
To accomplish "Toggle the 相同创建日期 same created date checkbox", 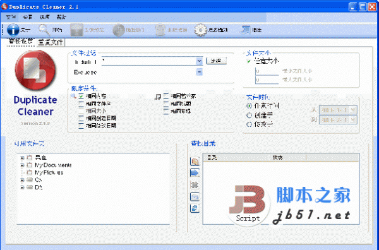I will [81, 118].
